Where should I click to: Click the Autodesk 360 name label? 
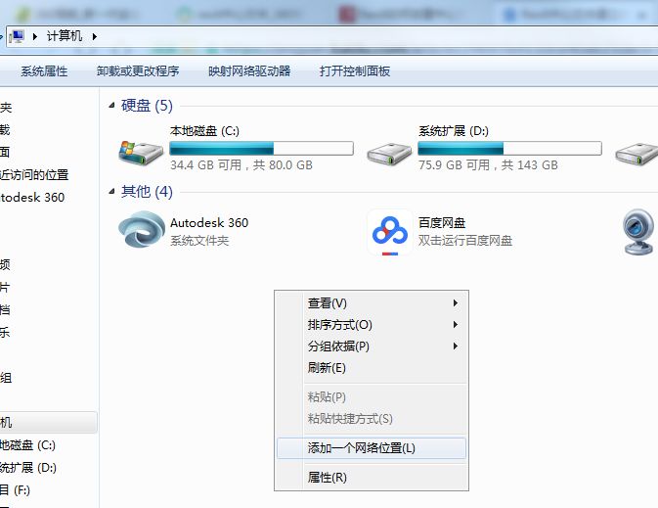coord(209,223)
